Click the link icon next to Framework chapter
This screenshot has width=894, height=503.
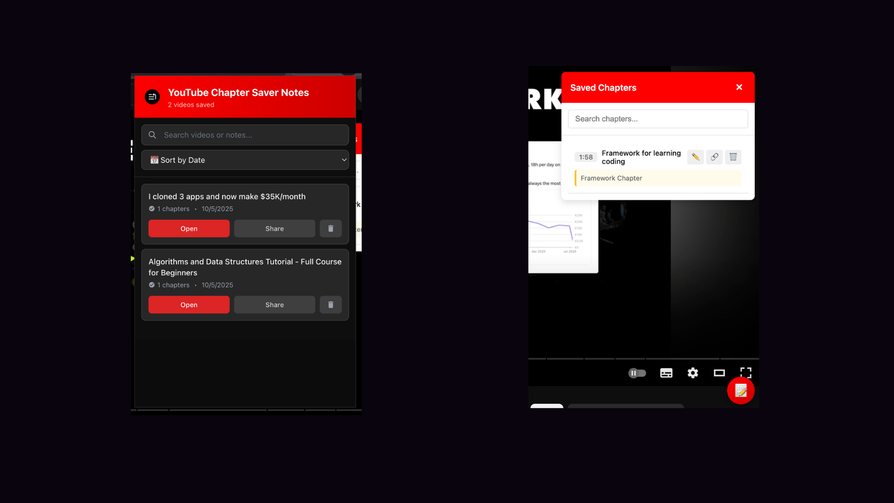tap(714, 157)
